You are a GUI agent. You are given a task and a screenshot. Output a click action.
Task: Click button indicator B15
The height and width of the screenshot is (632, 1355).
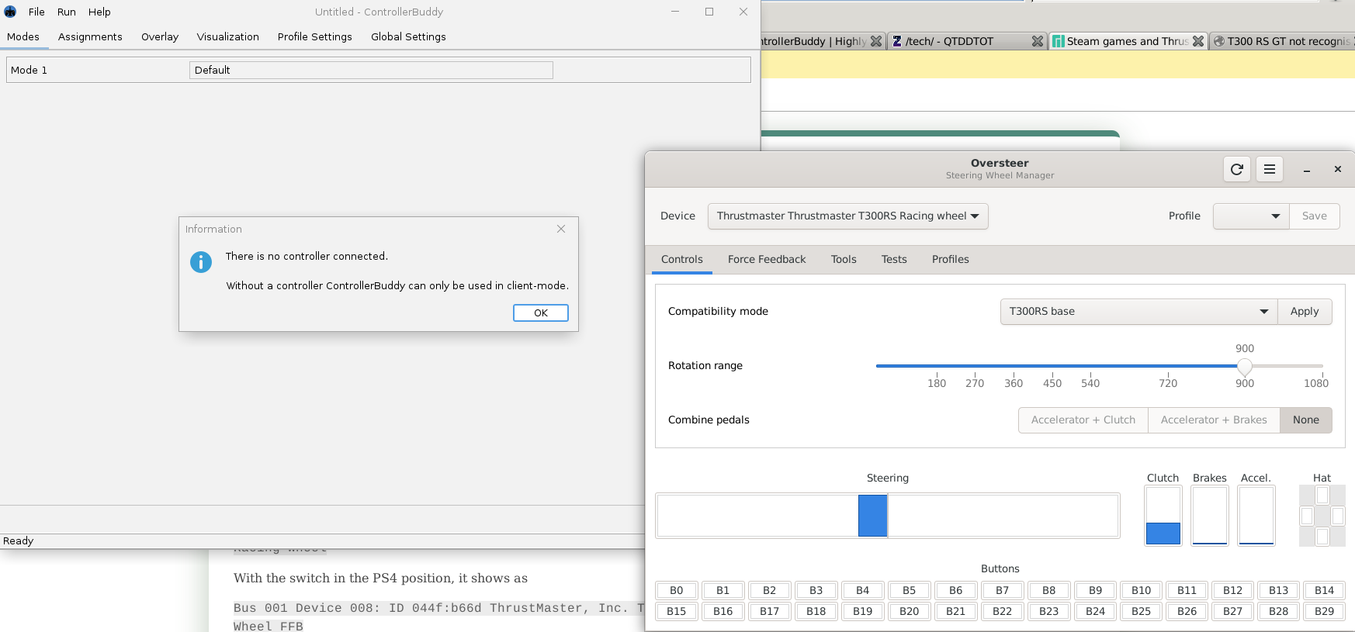(677, 611)
